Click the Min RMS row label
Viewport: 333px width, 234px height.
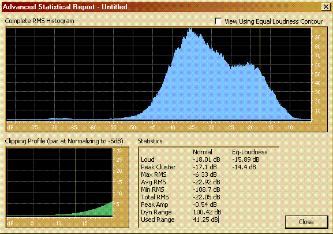[153, 190]
